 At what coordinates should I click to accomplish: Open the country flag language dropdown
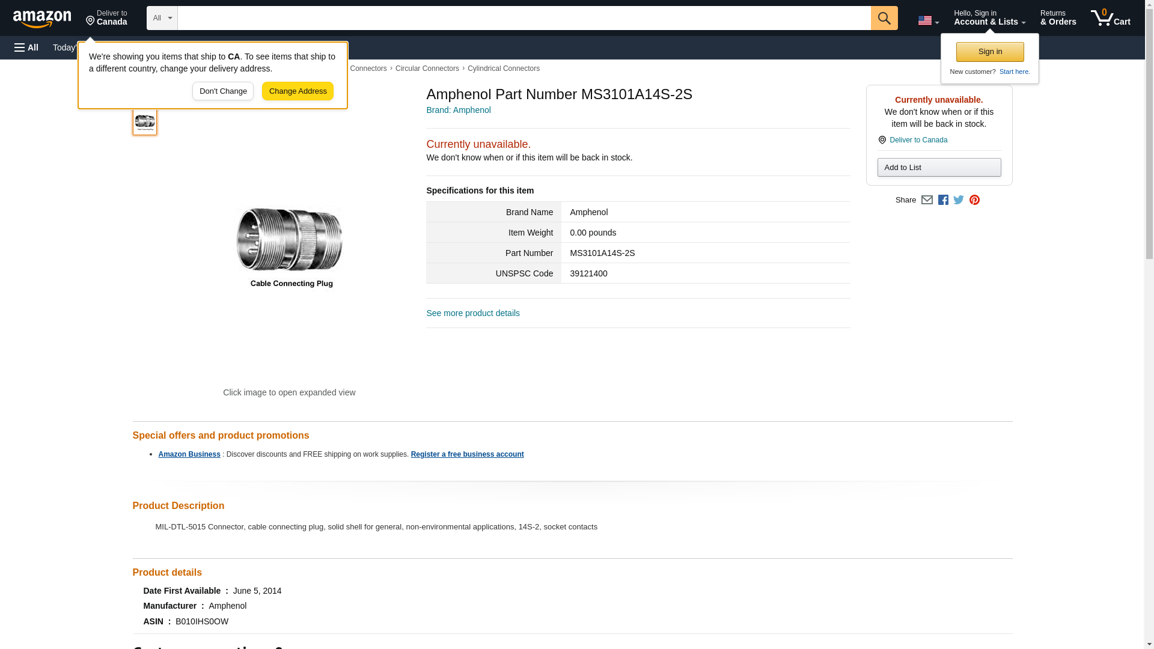click(x=928, y=20)
